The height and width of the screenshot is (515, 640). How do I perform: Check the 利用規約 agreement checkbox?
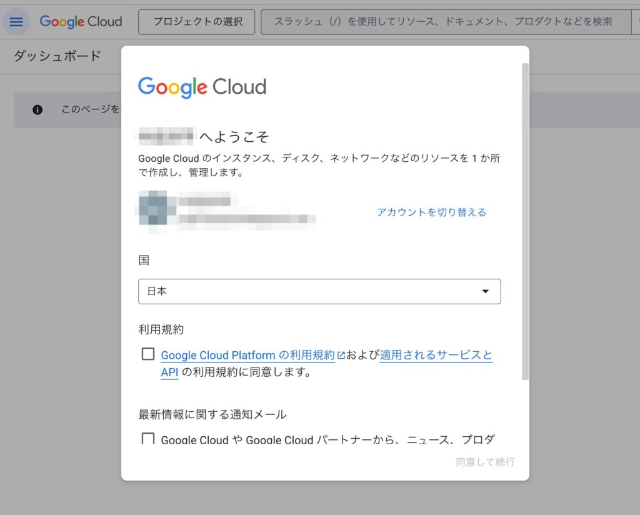[x=148, y=354]
